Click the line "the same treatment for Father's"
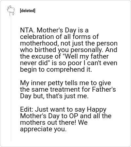The width and height of the screenshot is (131, 147). (x=68, y=89)
